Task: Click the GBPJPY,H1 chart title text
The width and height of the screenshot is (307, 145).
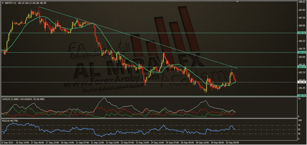Action: tap(10, 3)
